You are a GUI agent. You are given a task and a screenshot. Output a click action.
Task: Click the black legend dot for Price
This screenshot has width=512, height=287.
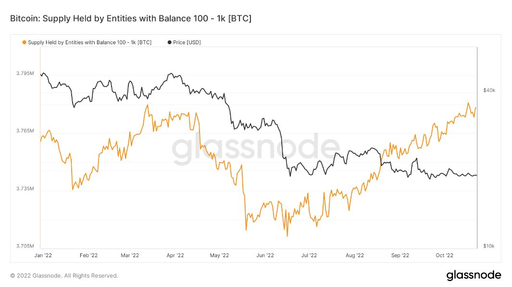[x=169, y=42]
